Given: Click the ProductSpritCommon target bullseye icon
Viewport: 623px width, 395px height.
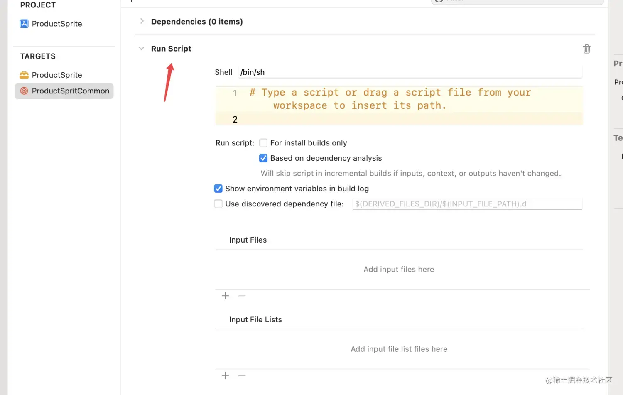Looking at the screenshot, I should point(24,91).
